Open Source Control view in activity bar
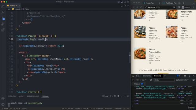The image size is (196, 110). tap(3, 18)
